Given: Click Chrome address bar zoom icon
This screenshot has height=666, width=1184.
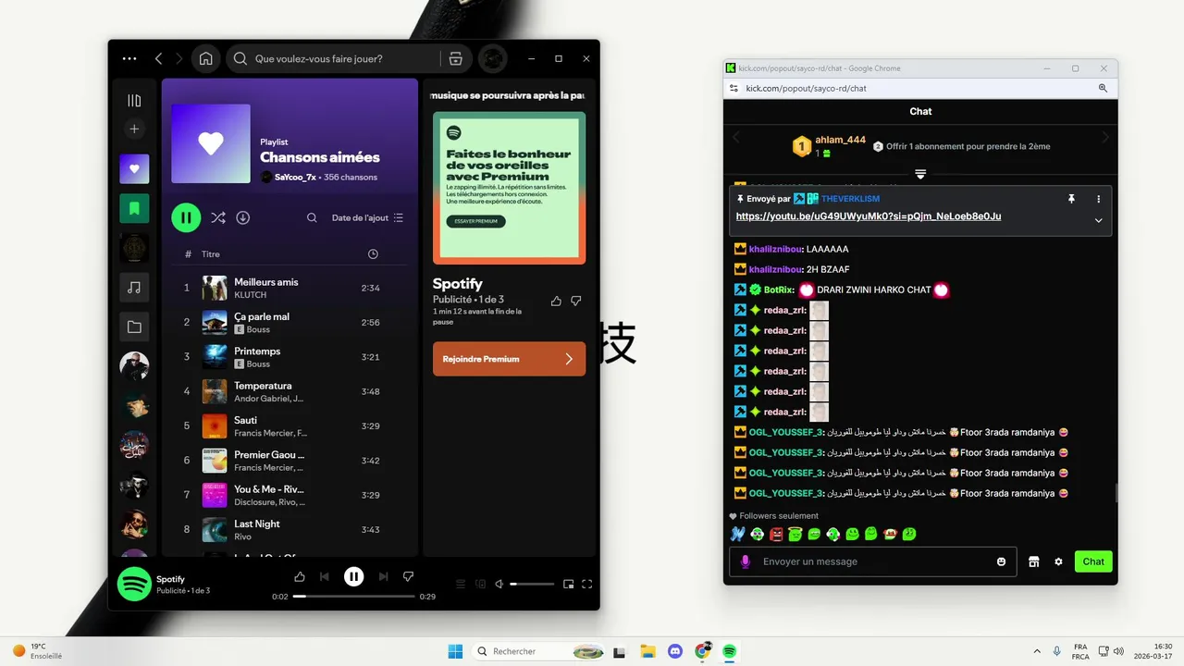Looking at the screenshot, I should [1103, 88].
